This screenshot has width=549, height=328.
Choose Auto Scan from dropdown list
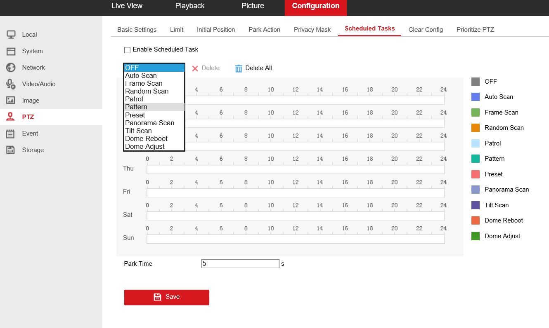tap(154, 75)
